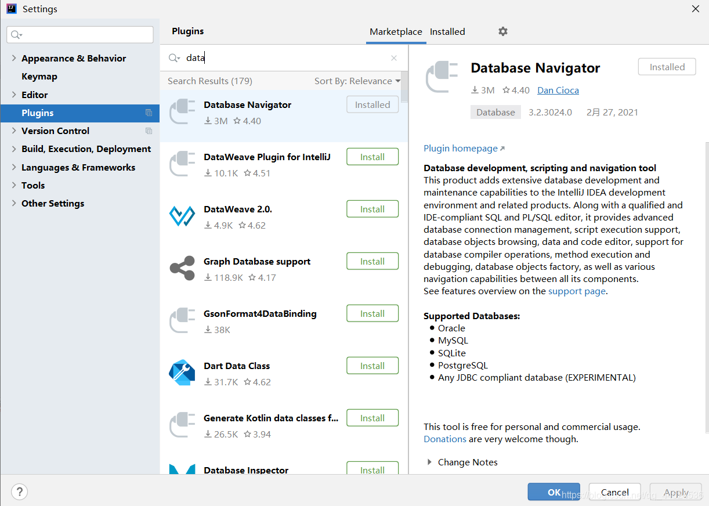
Task: Click the Search Results (179) label
Action: (x=210, y=81)
